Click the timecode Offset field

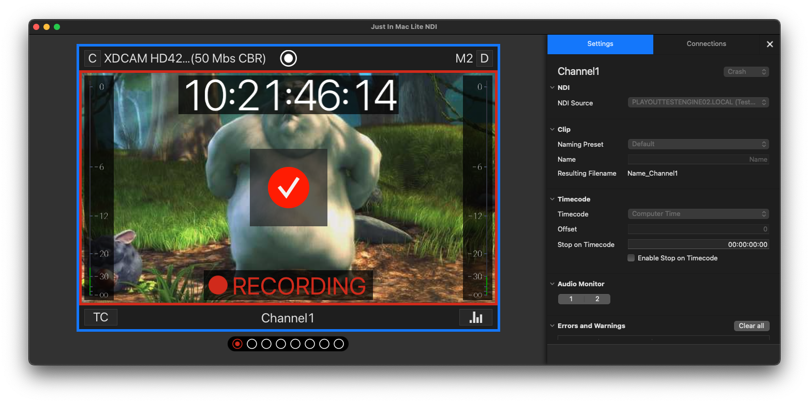698,229
